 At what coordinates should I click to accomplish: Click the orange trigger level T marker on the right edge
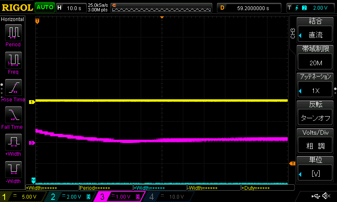tap(292, 164)
